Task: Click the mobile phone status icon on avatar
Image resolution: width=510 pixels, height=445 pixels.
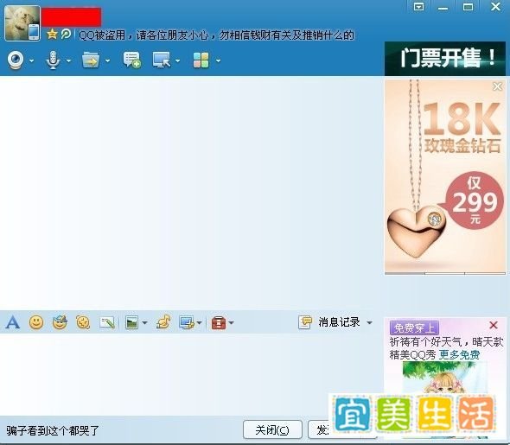Action: [x=34, y=32]
